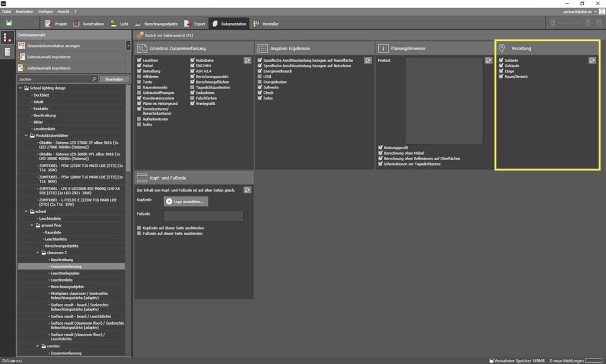Click reset icon in Grundriss Zusammenfassung panel

point(247,60)
